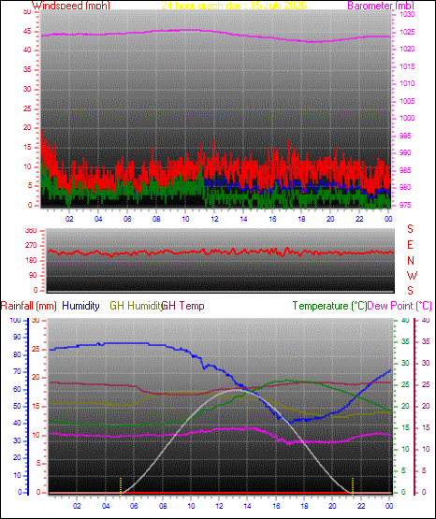Image resolution: width=436 pixels, height=519 pixels.
Task: Click the 50 humidity scale value
Action: [x=17, y=406]
